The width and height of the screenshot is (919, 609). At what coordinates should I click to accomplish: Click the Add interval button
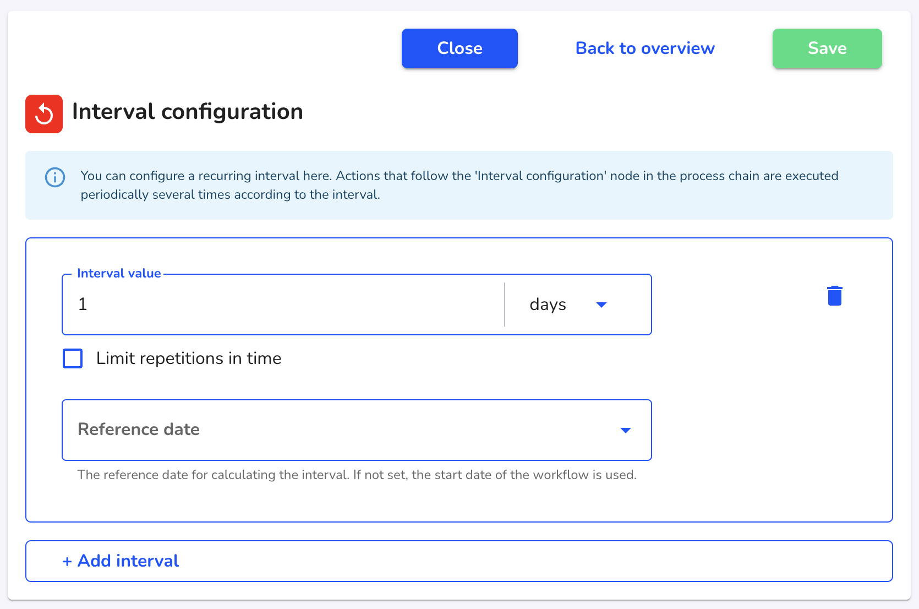459,561
